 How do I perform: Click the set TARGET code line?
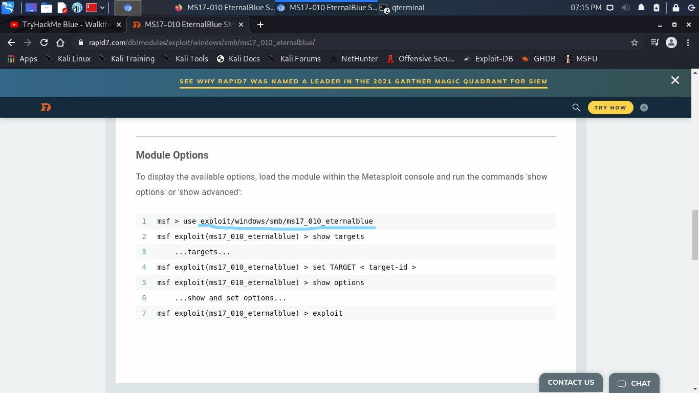coord(346,267)
